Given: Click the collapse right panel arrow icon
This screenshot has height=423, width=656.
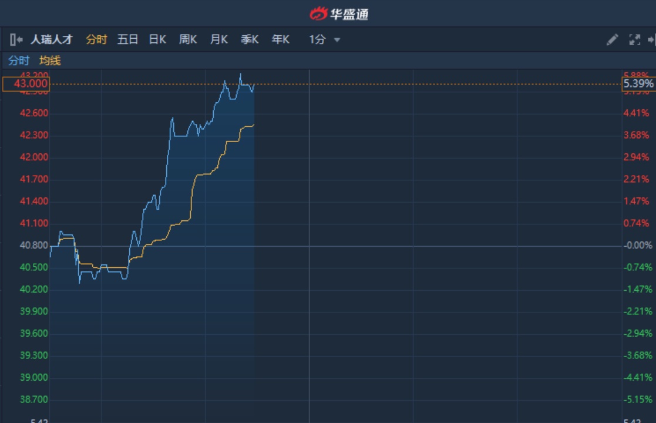Looking at the screenshot, I should point(651,40).
